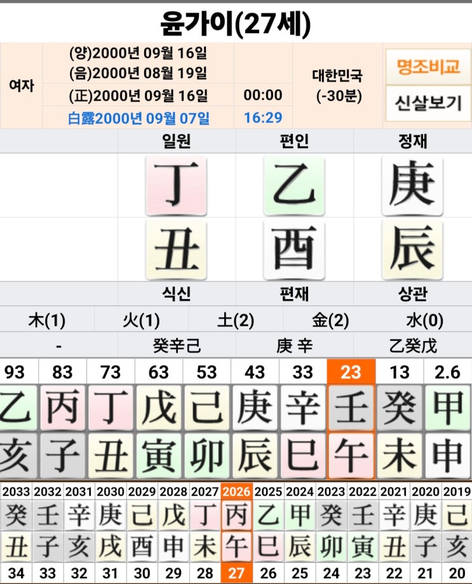Tap the 癸 daeun stem under 13
472x584 pixels.
(x=400, y=408)
